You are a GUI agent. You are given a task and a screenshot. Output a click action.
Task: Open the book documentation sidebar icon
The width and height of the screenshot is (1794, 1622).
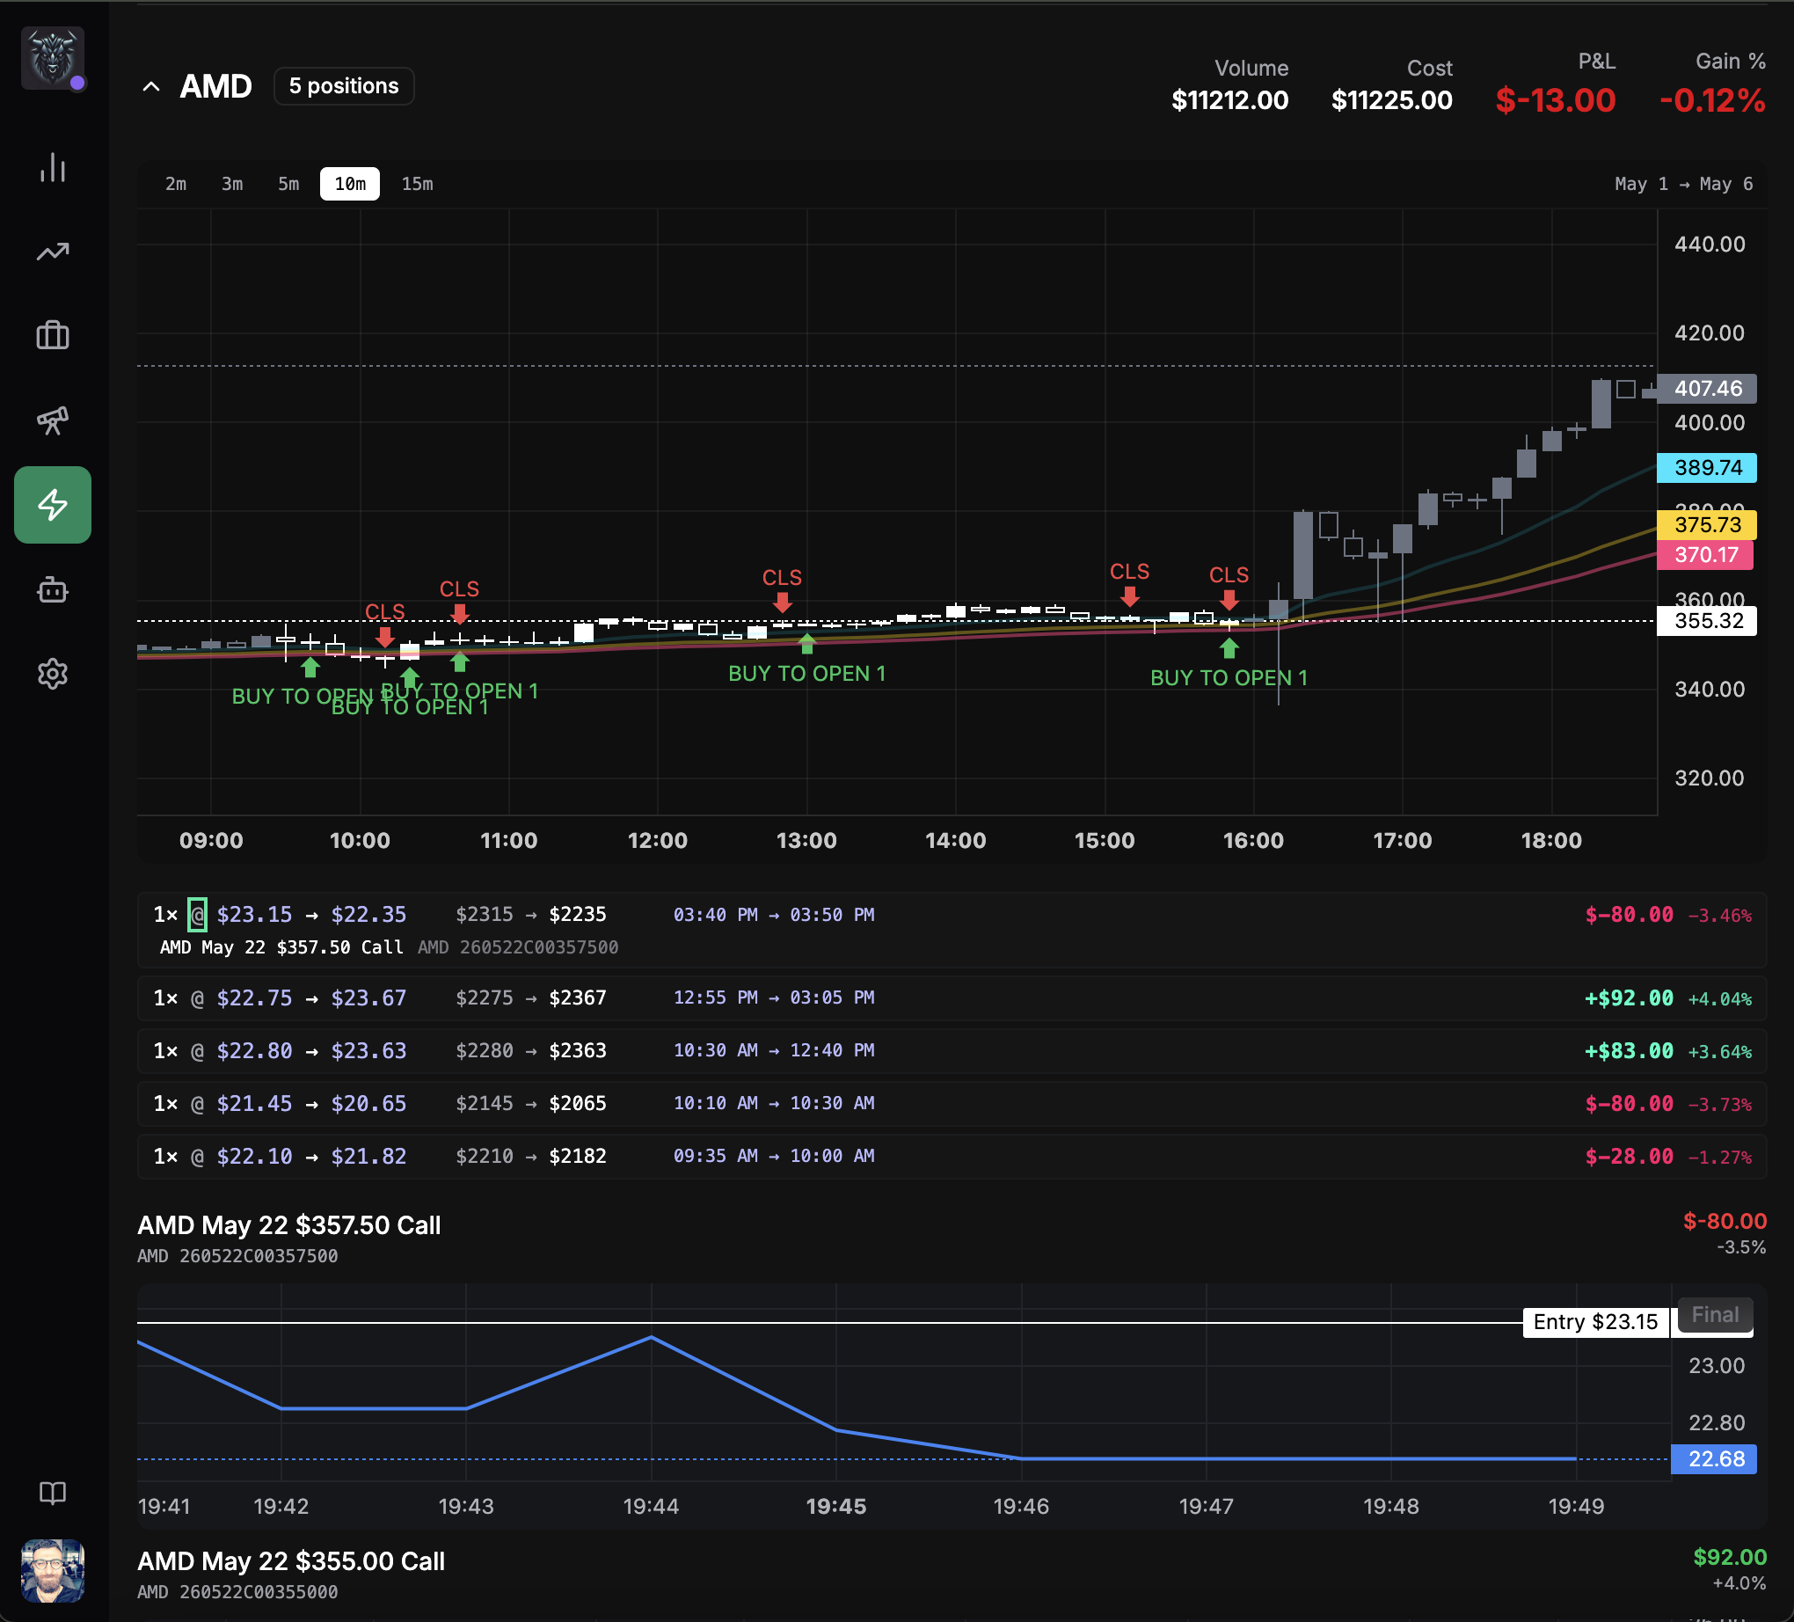click(53, 1493)
